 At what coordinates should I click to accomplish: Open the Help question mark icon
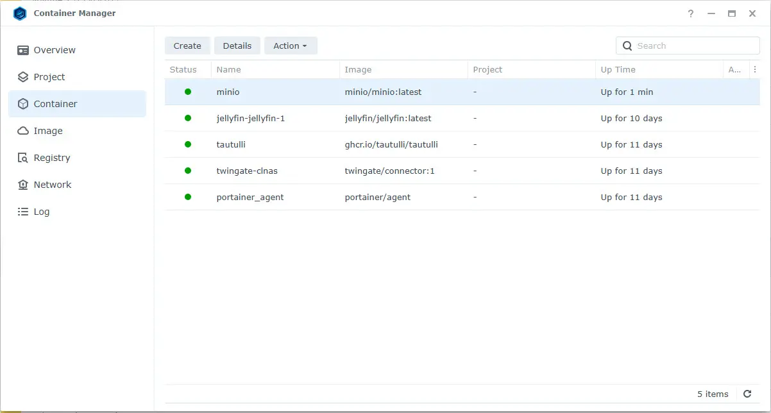691,13
